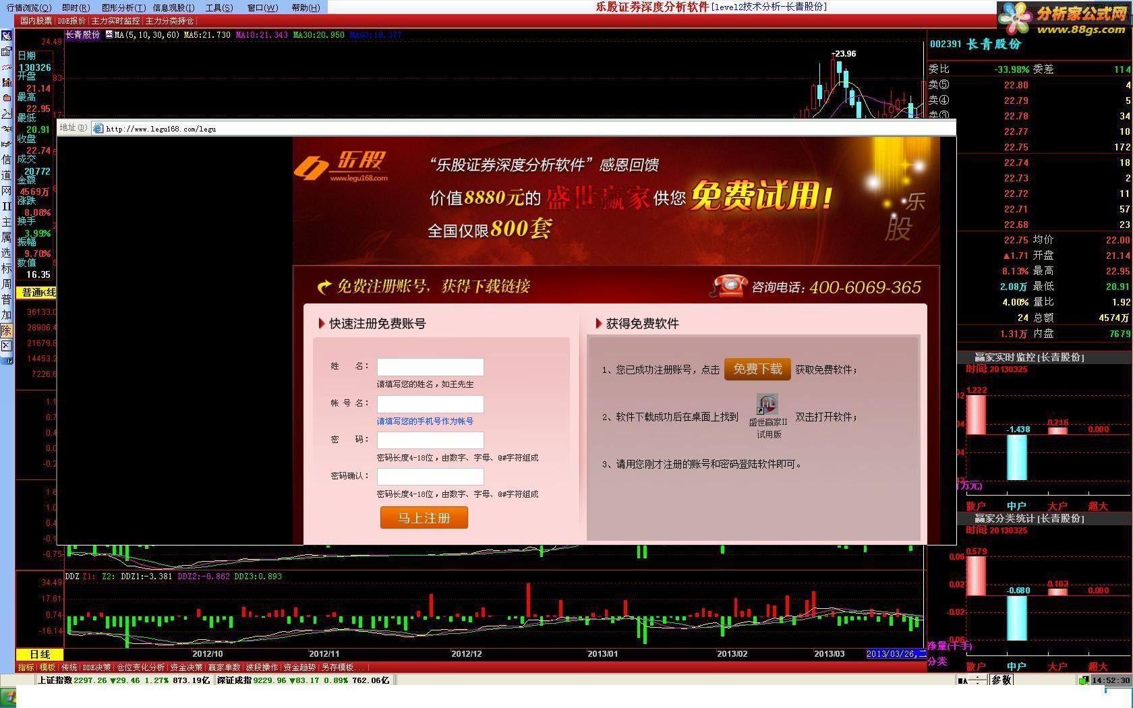Select the 模板 tab at the bottom

(x=47, y=668)
